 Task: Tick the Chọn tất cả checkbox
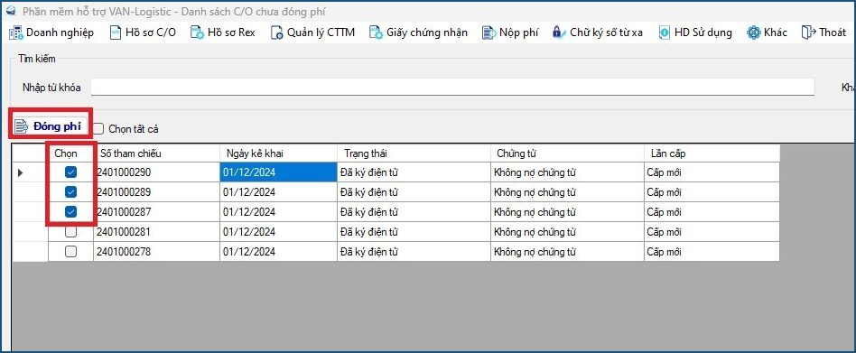[x=98, y=129]
